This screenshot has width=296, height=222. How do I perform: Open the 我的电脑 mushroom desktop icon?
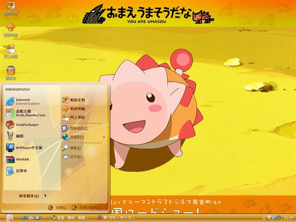click(x=11, y=30)
